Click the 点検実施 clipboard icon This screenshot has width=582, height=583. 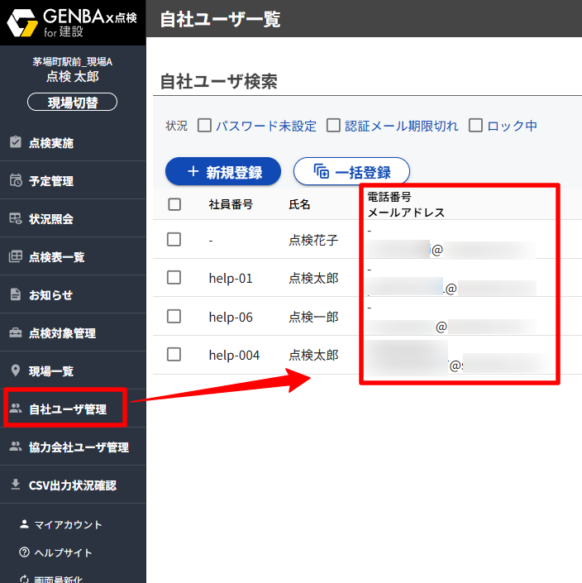click(15, 142)
